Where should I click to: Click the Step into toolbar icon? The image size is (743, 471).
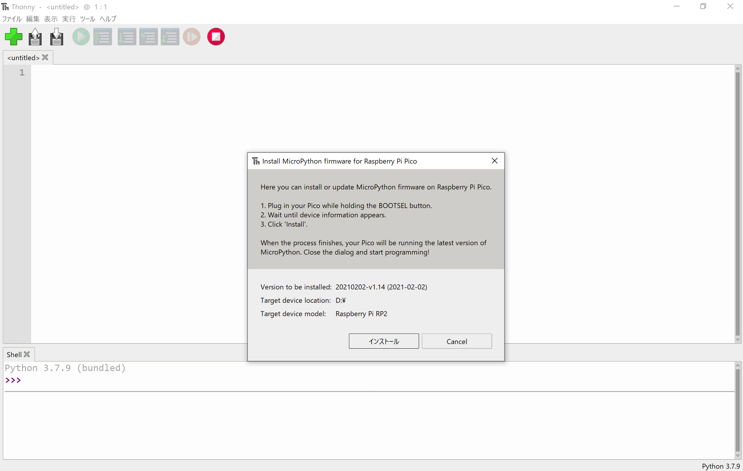coord(148,37)
